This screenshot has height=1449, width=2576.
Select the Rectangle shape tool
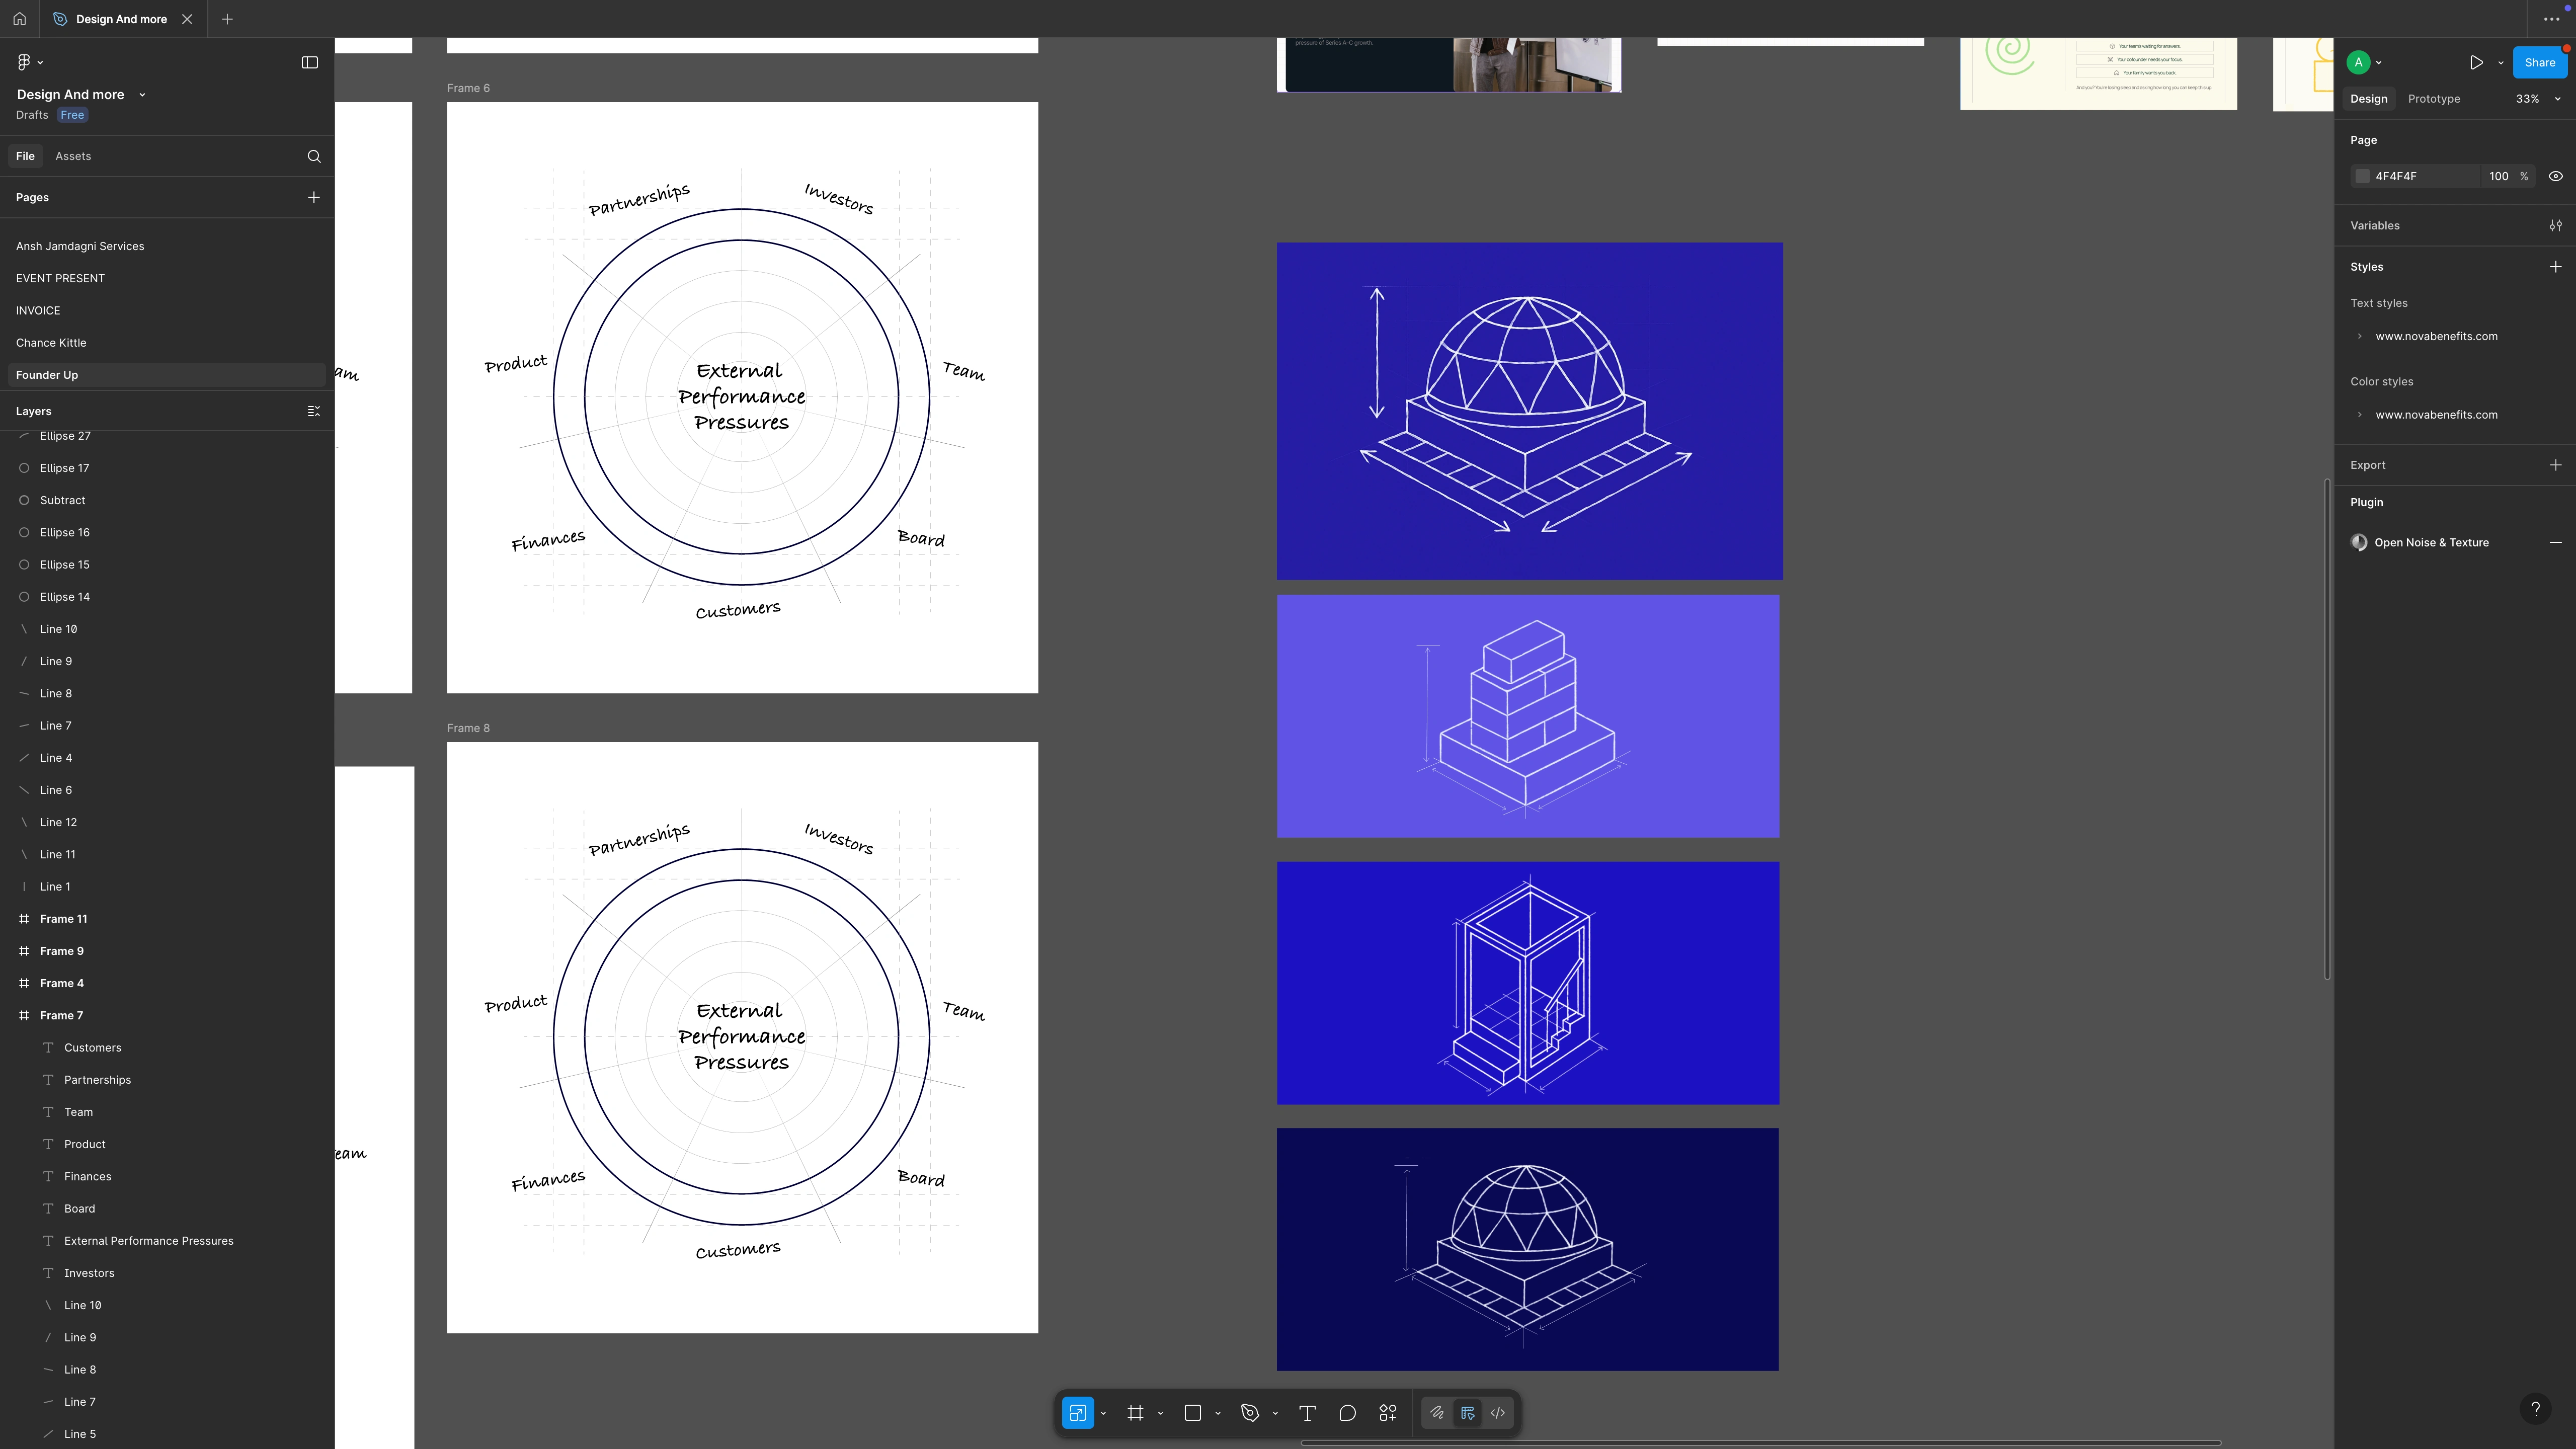tap(1192, 1413)
